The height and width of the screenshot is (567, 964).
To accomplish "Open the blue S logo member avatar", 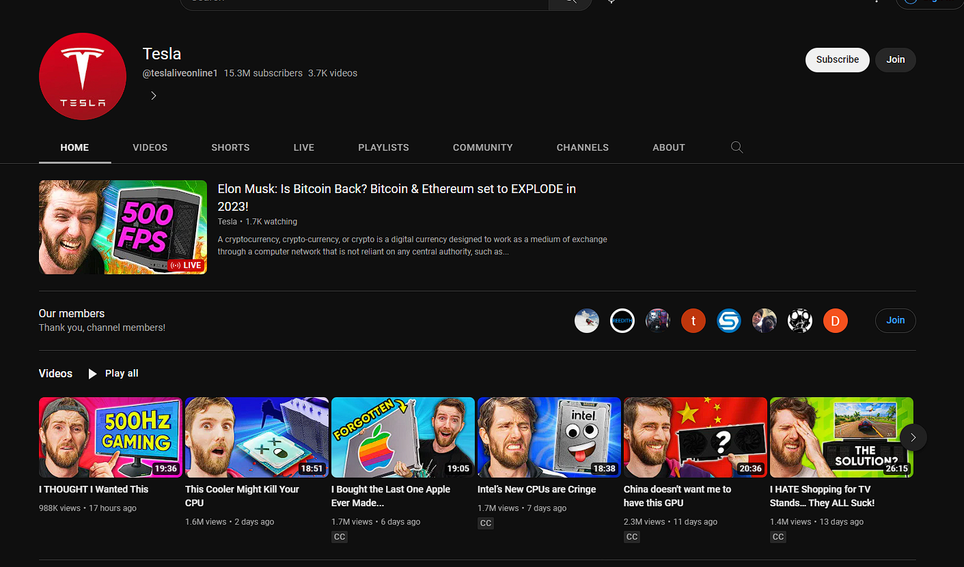I will pos(729,321).
